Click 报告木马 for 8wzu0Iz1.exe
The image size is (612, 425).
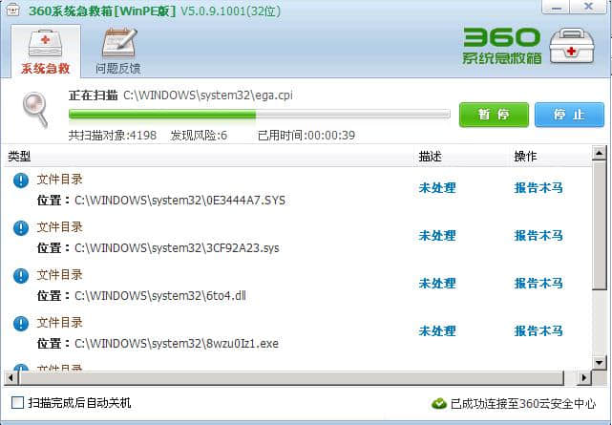click(x=538, y=331)
